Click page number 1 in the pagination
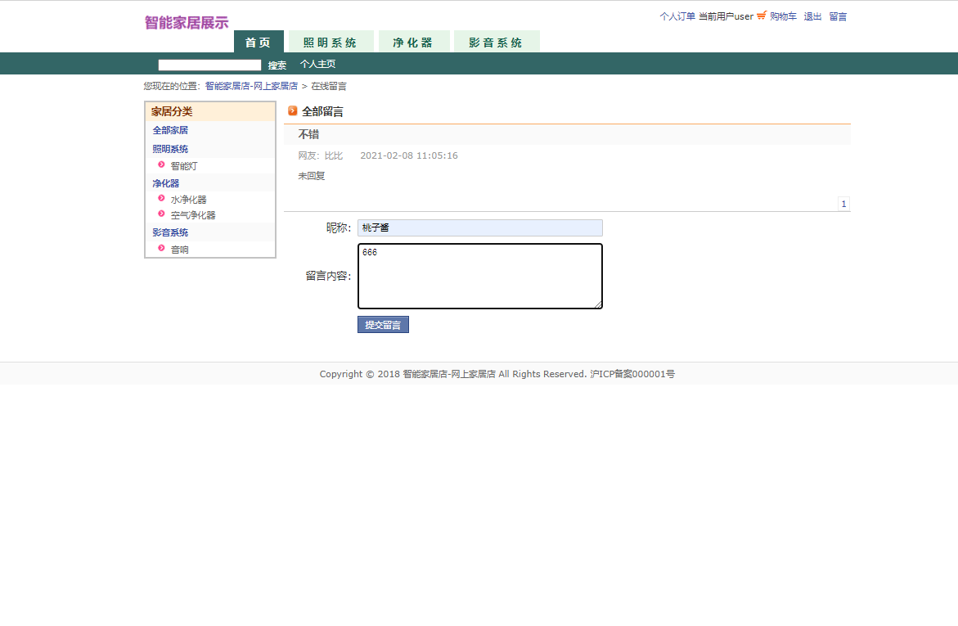This screenshot has width=958, height=626. click(x=843, y=203)
